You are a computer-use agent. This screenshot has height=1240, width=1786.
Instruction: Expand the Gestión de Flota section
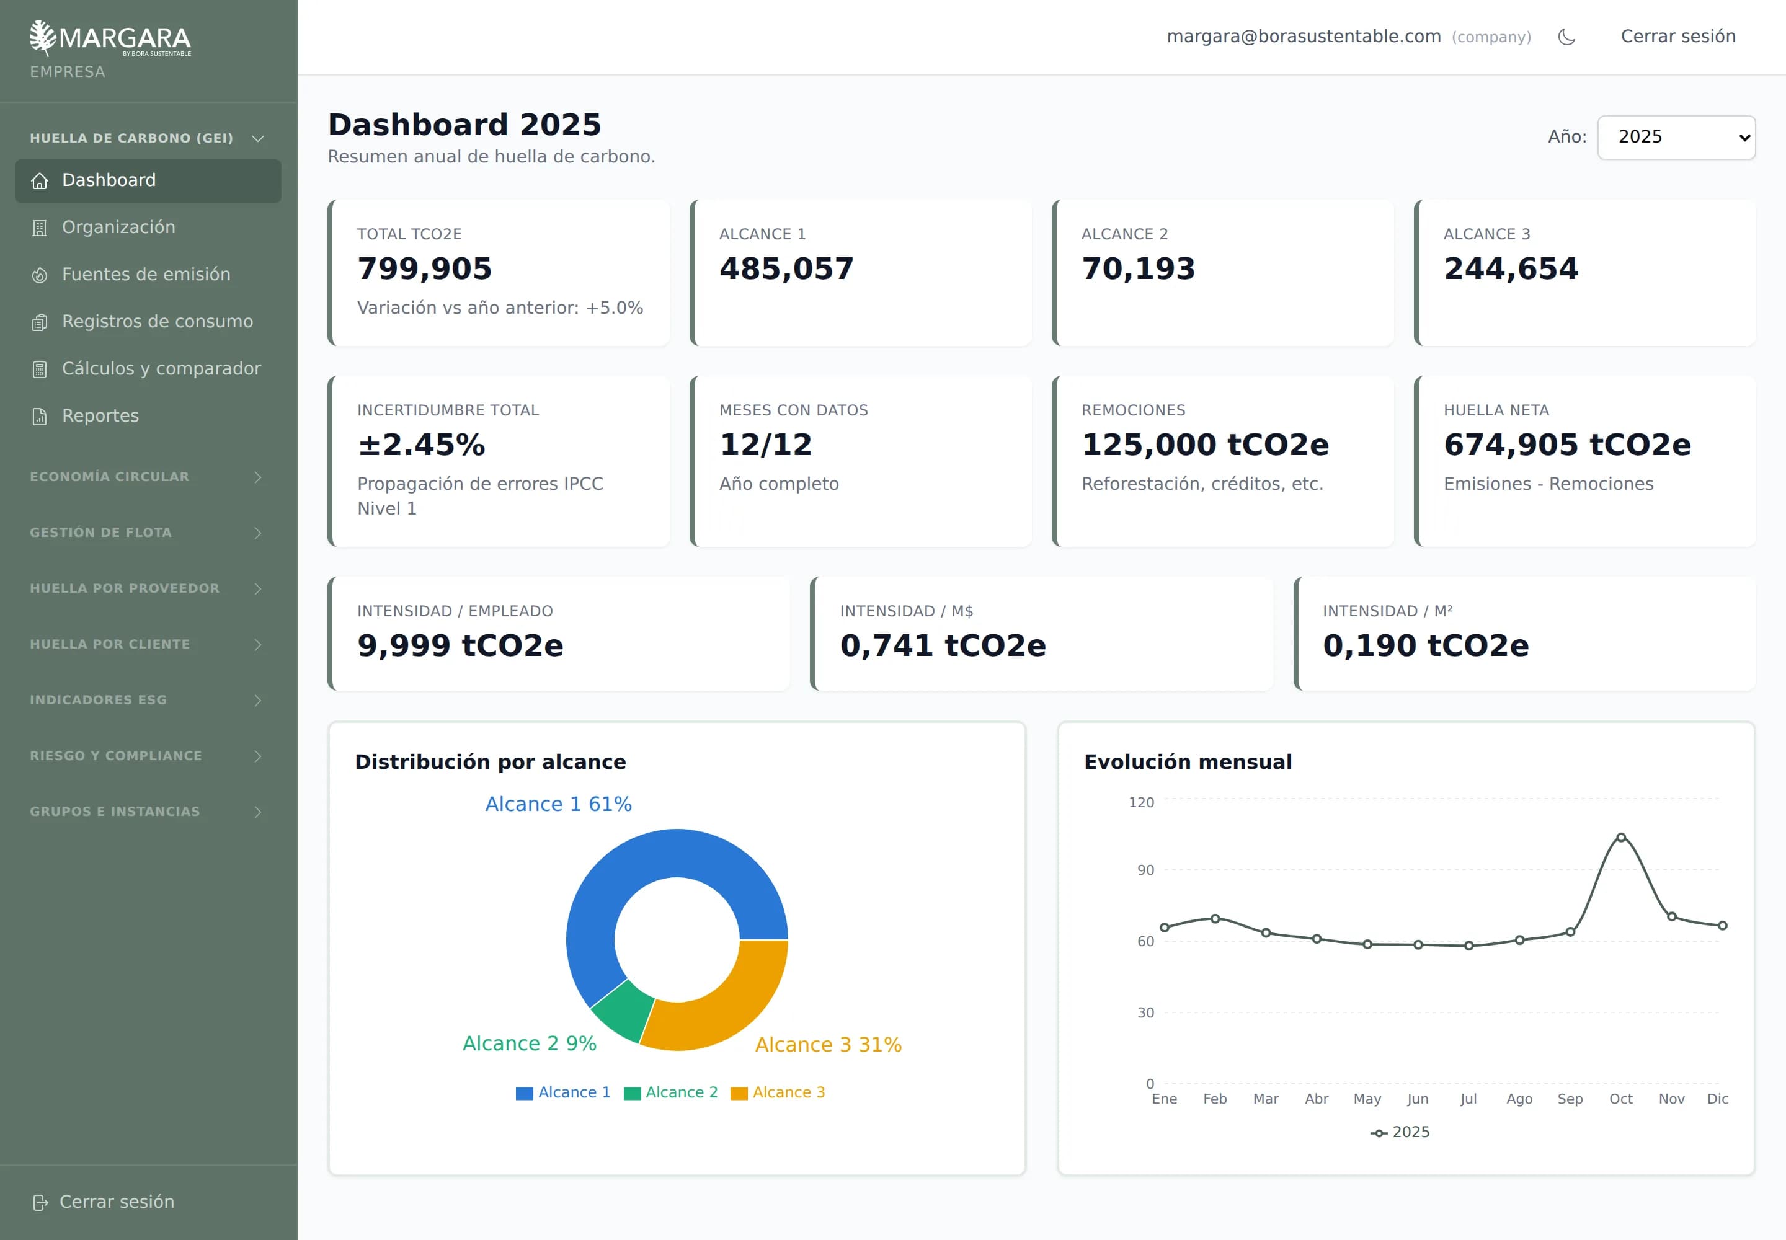pos(148,533)
